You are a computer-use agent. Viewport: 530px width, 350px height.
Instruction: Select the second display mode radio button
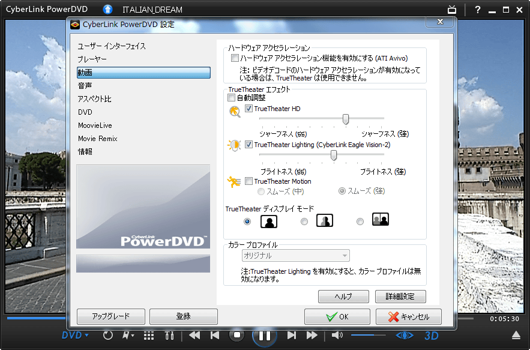tap(304, 222)
